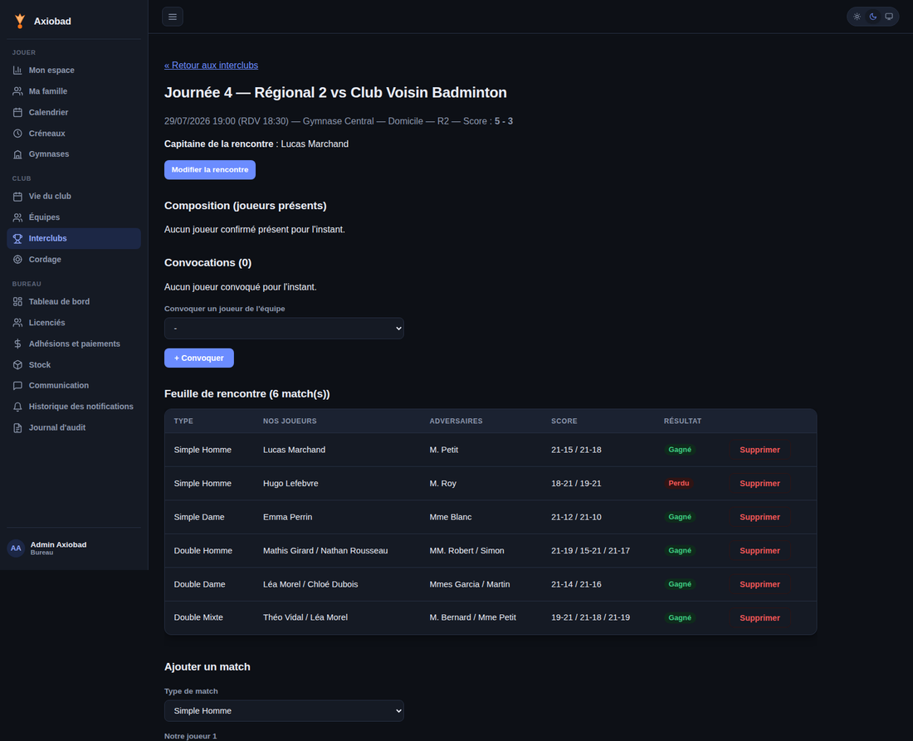Click the document icon beside Journal d'audit
Screen dimensions: 913x741
(17, 428)
